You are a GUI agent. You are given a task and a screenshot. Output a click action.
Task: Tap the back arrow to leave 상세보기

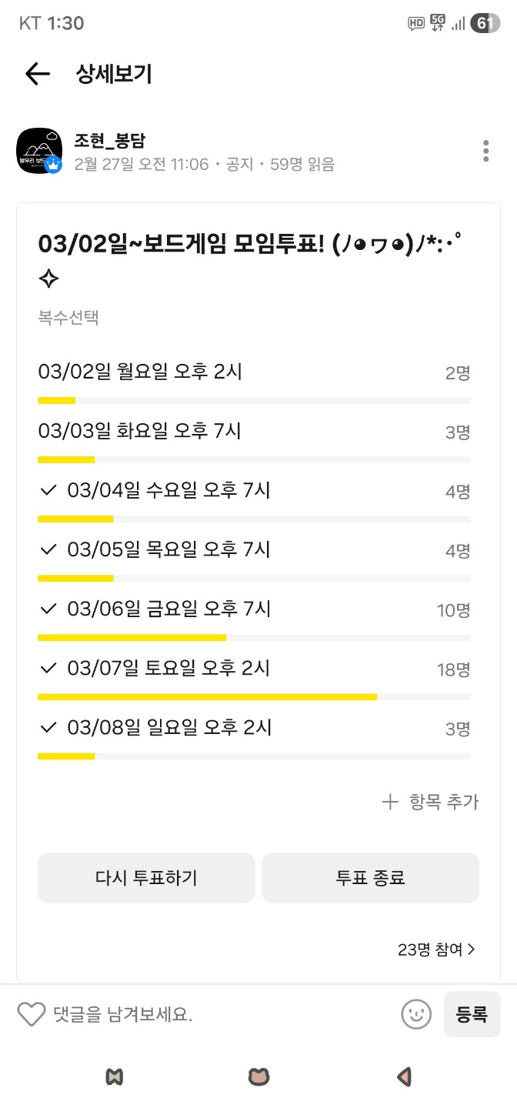coord(36,74)
